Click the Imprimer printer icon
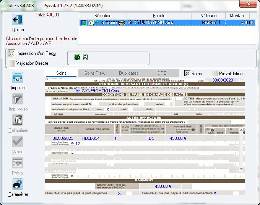 pos(18,78)
